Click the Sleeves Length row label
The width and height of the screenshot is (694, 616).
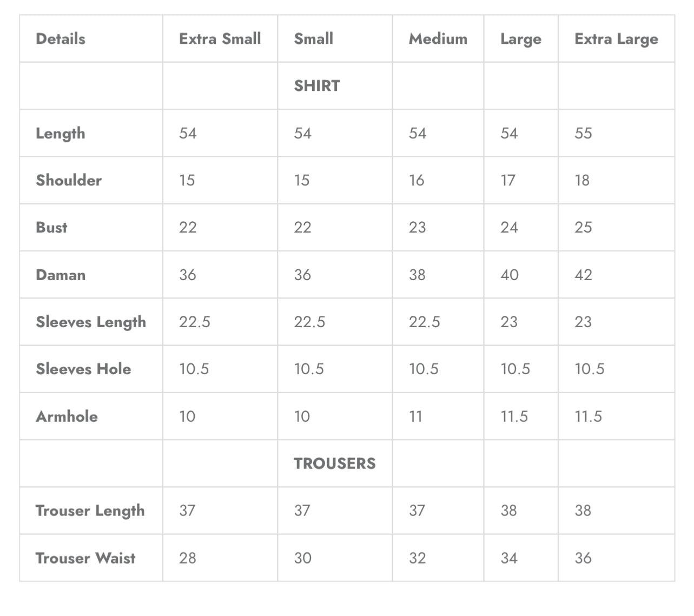click(91, 322)
